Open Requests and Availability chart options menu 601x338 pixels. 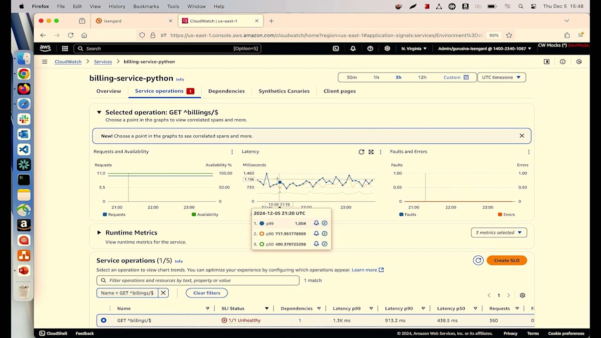[x=232, y=152]
